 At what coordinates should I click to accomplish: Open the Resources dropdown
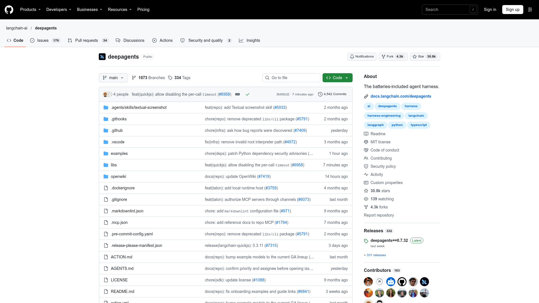120,10
